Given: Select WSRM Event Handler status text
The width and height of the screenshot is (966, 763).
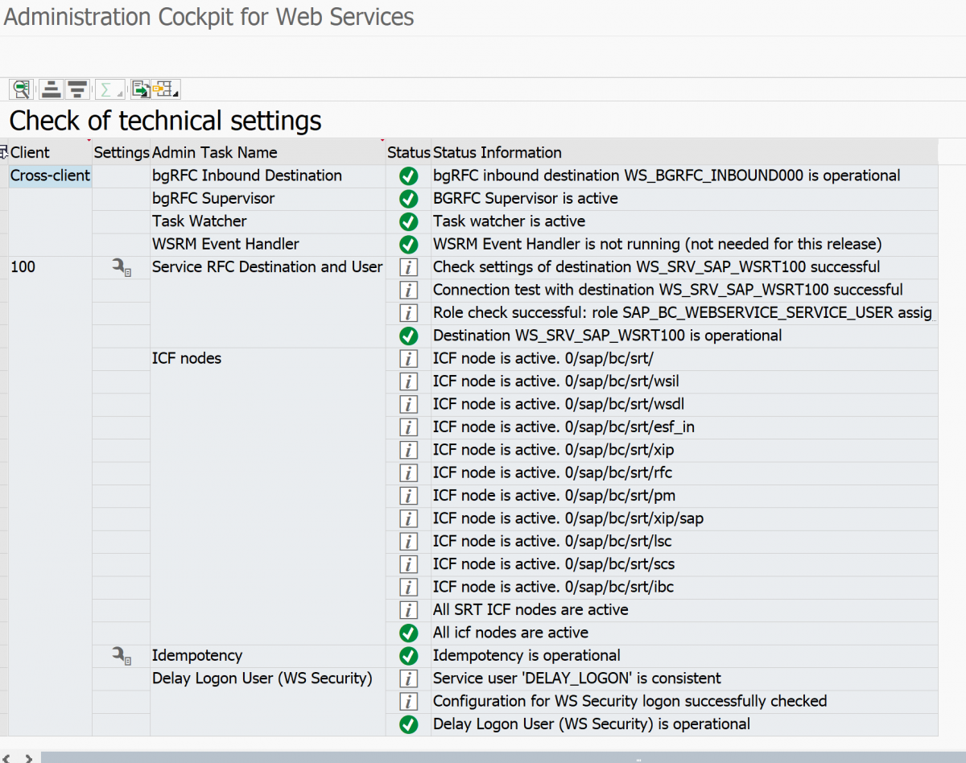Looking at the screenshot, I should (657, 244).
